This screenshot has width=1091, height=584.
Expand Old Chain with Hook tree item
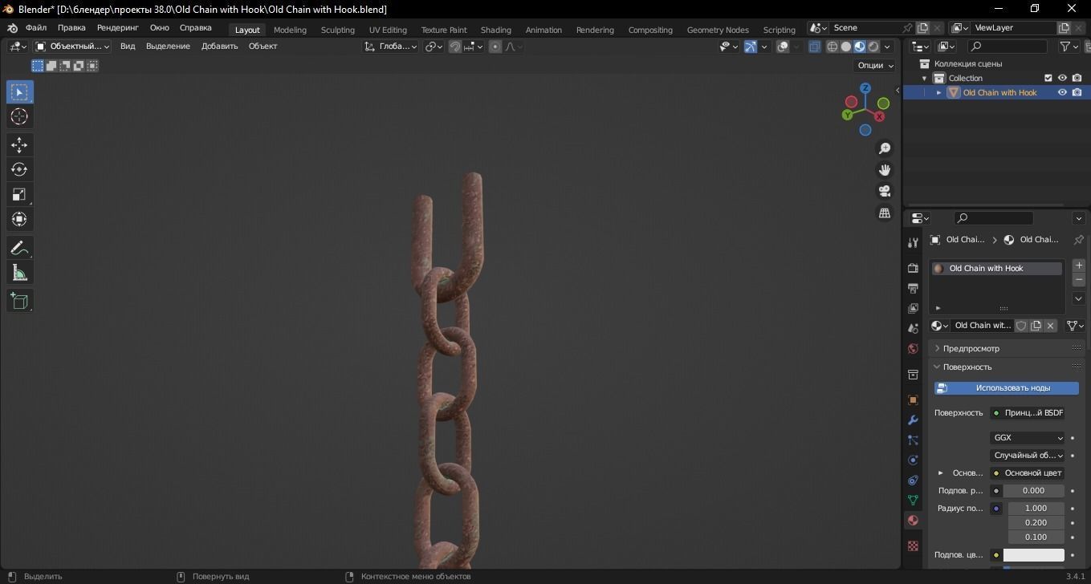pyautogui.click(x=938, y=92)
